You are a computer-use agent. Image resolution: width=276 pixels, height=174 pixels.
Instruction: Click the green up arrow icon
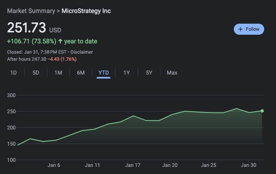click(60, 41)
